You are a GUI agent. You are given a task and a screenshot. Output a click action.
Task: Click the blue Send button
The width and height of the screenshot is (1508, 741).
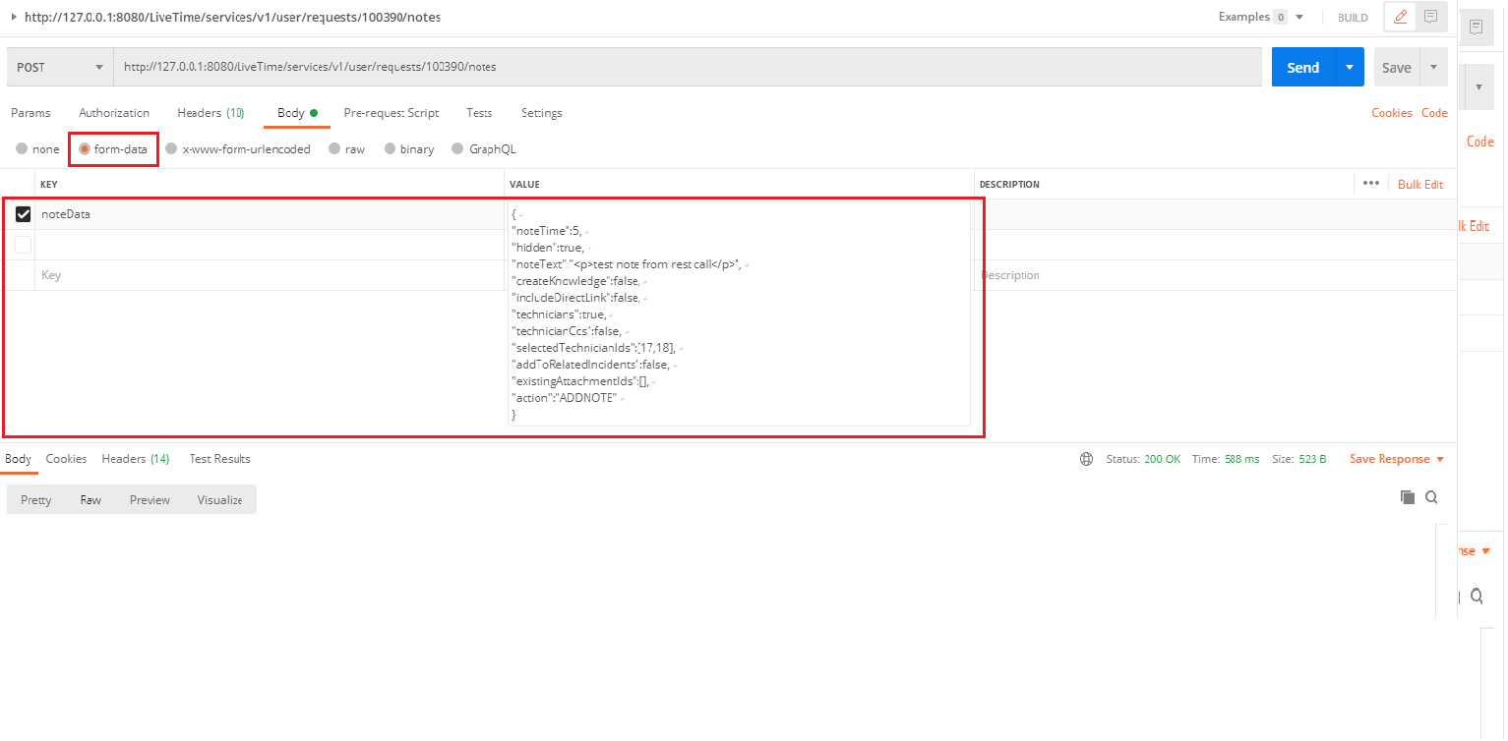pos(1302,67)
